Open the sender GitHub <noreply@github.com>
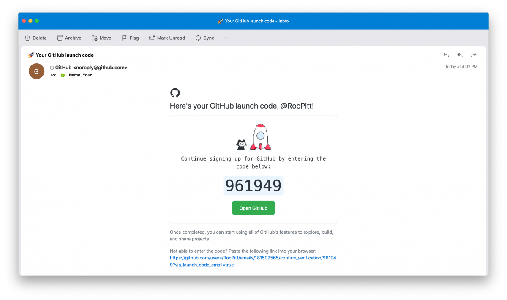The height and width of the screenshot is (300, 507). point(91,68)
